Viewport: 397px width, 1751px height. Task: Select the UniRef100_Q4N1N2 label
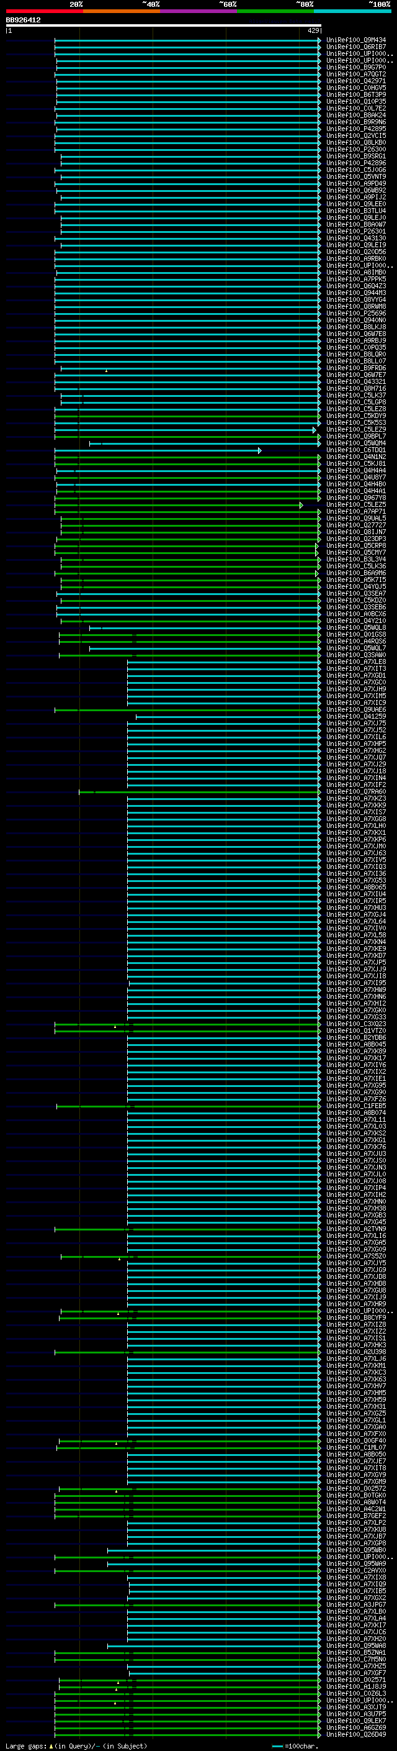pos(356,457)
